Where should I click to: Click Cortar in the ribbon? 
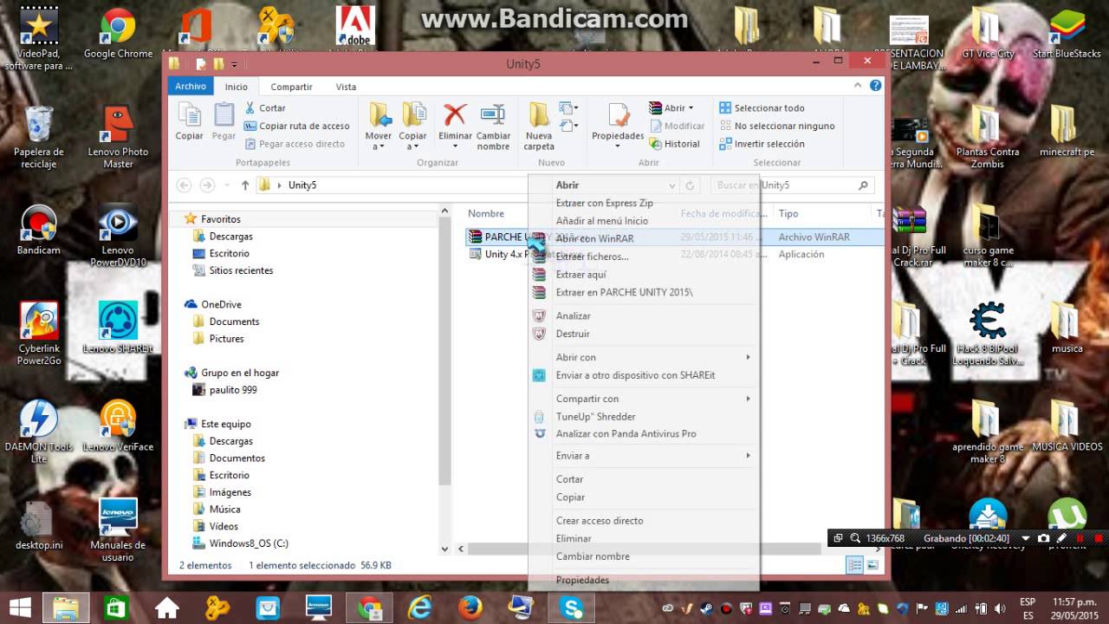(264, 108)
